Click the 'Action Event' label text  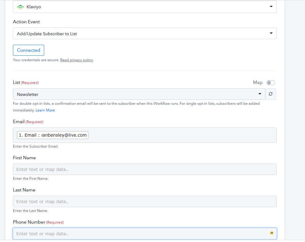coord(26,22)
